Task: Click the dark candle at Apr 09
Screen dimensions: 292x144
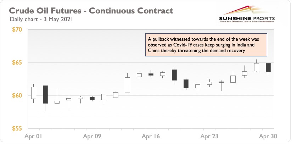Action: [x=92, y=98]
